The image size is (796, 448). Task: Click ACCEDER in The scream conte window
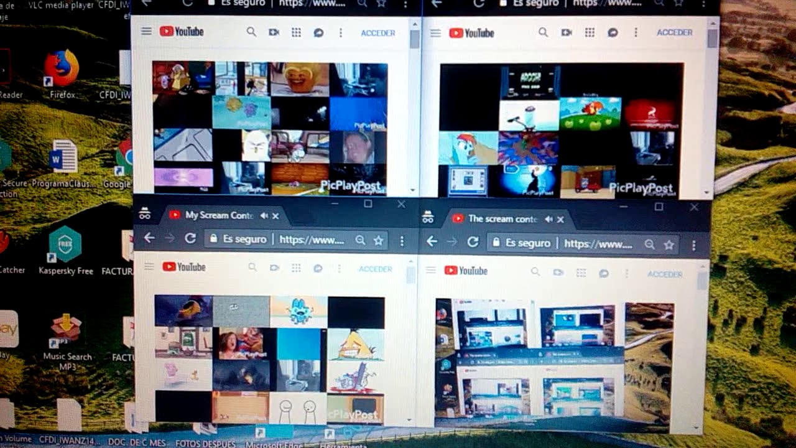(665, 274)
